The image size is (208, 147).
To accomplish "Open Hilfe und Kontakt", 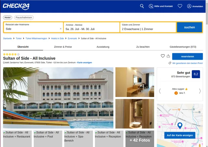I will coord(161,6).
